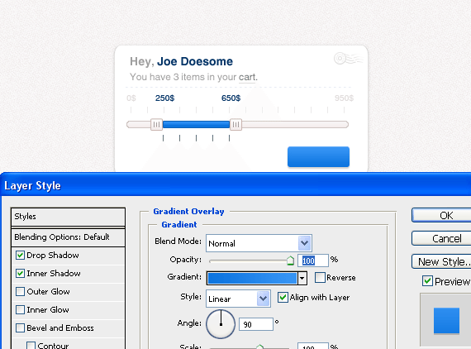
Task: Open the gradient picker arrow
Action: [x=302, y=278]
